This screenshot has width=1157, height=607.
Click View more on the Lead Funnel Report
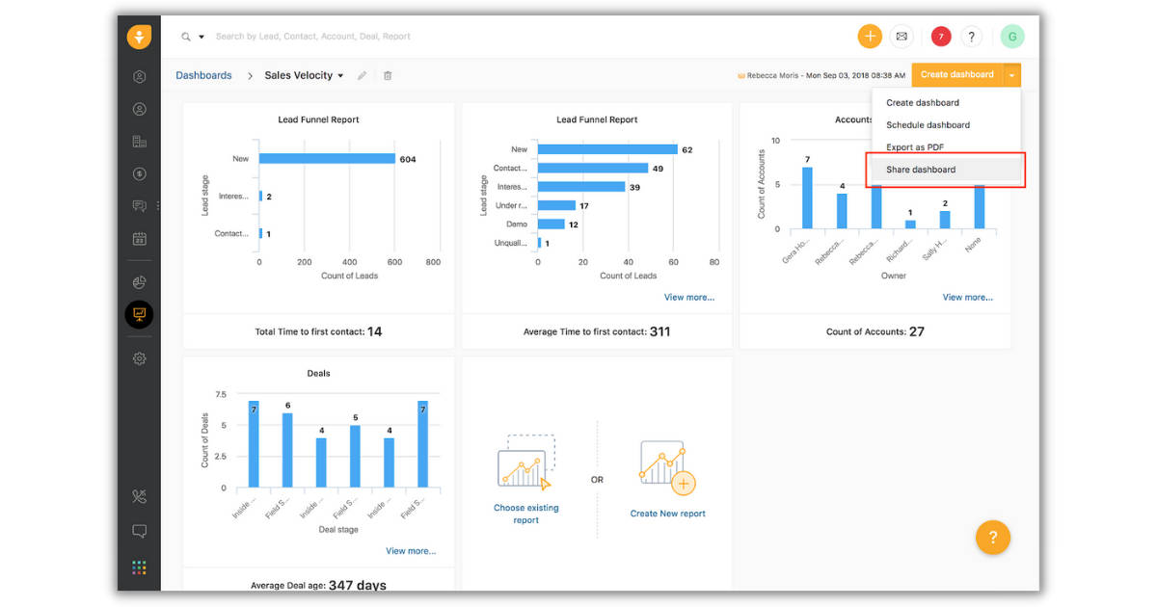click(x=688, y=297)
